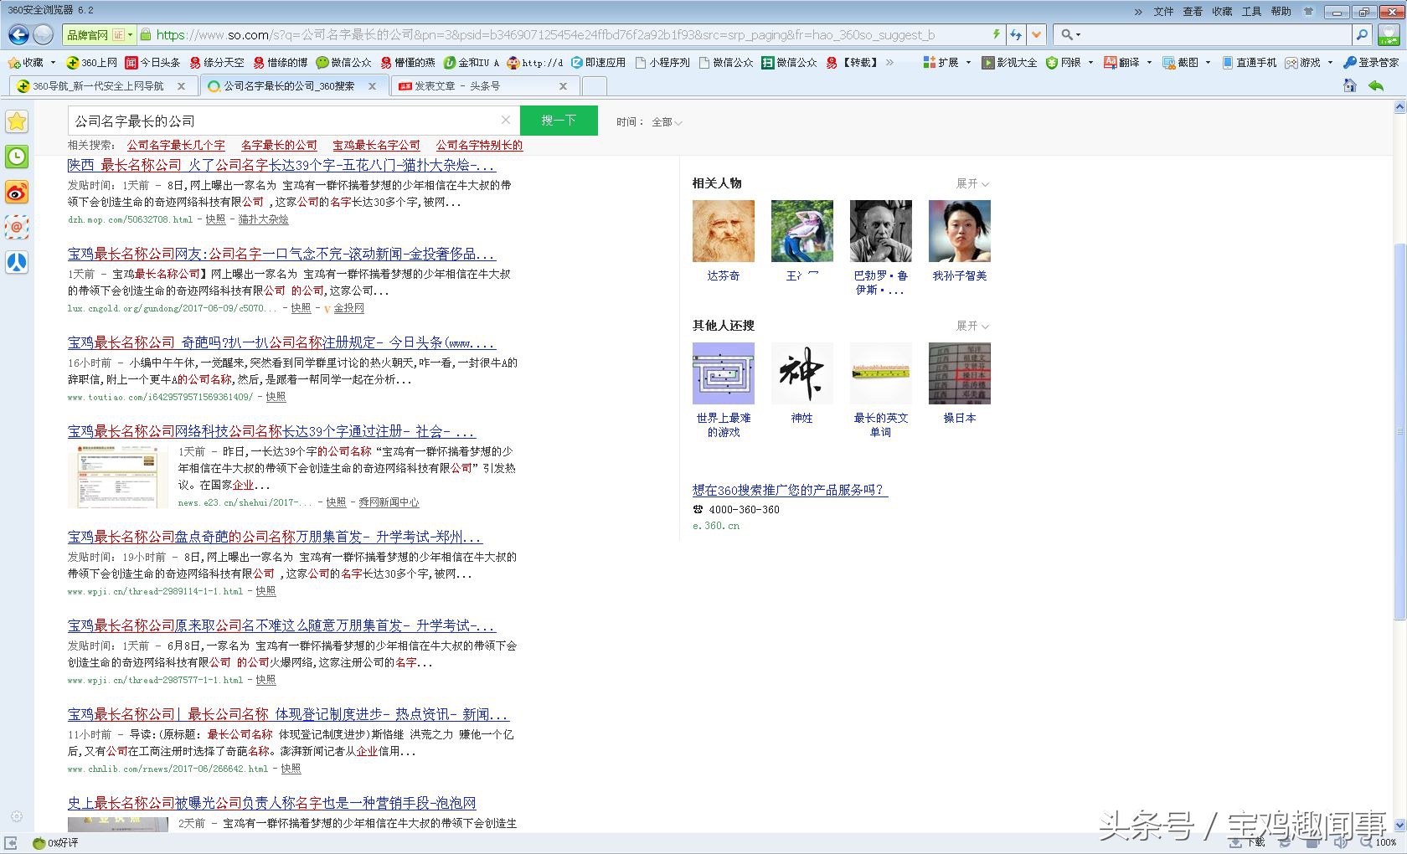The height and width of the screenshot is (854, 1407).
Task: Click the grey forward navigation button
Action: pyautogui.click(x=44, y=34)
